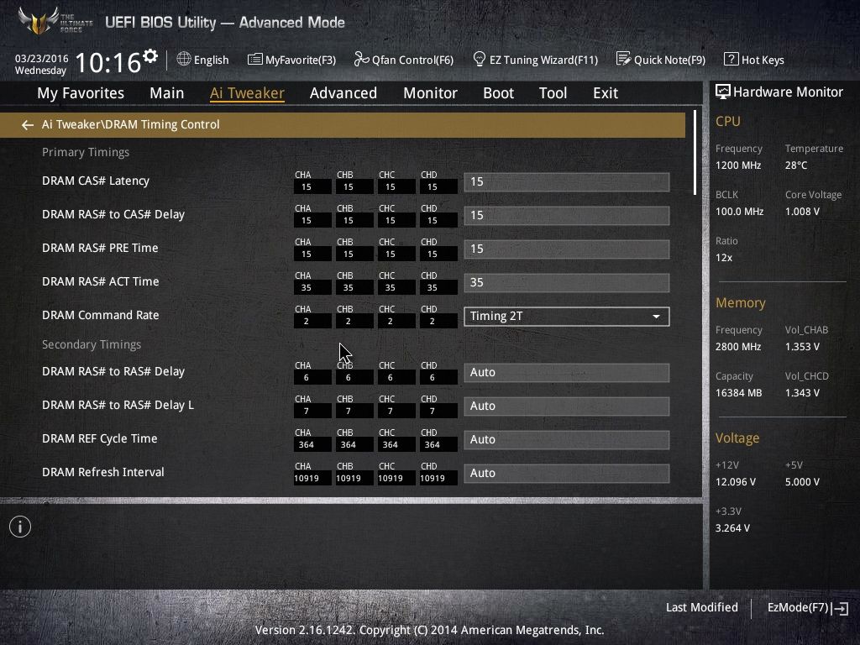Switch to EzMode(F7)
Image resolution: width=860 pixels, height=645 pixels.
click(x=807, y=608)
